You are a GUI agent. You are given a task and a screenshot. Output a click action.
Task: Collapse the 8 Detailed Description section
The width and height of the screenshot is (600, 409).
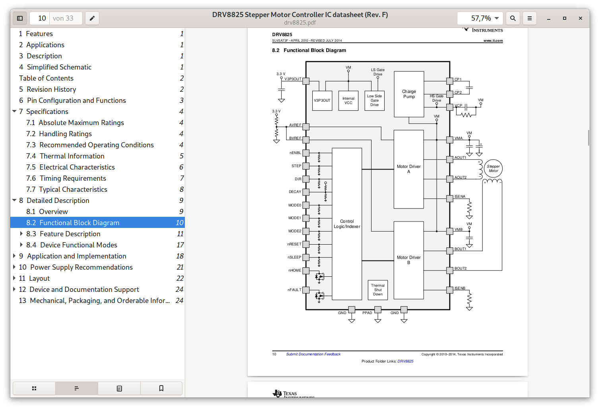14,201
